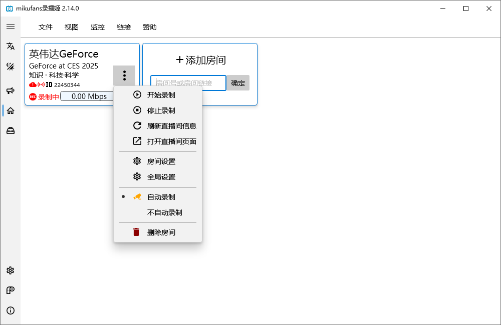The height and width of the screenshot is (325, 501).
Task: Open the hamburger navigation menu
Action: [x=11, y=27]
